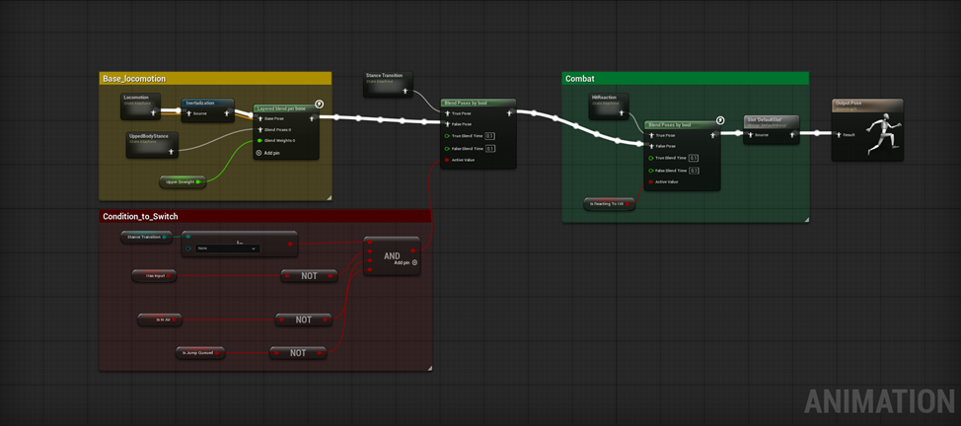Select the Locomotion state machine node
This screenshot has height=426, width=961.
point(140,106)
